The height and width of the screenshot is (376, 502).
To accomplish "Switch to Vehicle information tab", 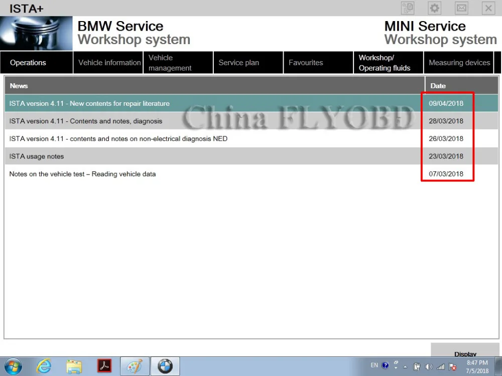I will tap(108, 63).
